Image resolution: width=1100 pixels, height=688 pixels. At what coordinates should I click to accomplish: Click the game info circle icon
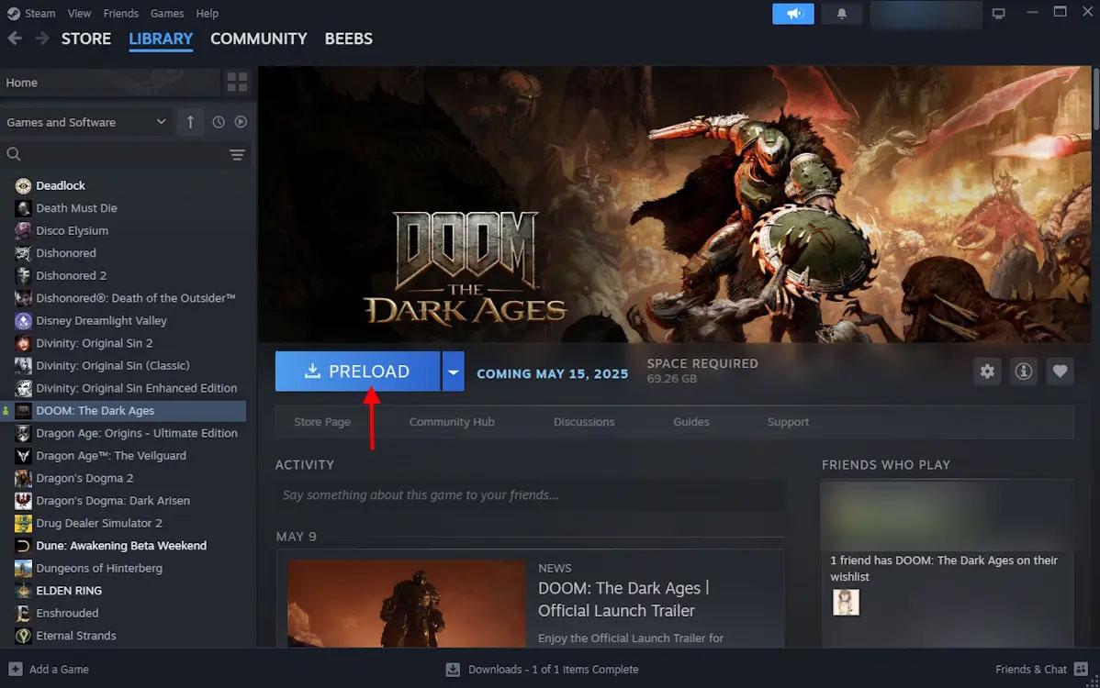[1023, 372]
